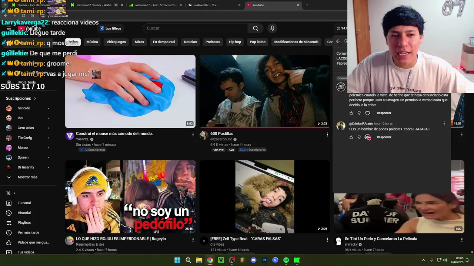
Task: Dislike the @CristianP.Araújo comment
Action: 359,137
